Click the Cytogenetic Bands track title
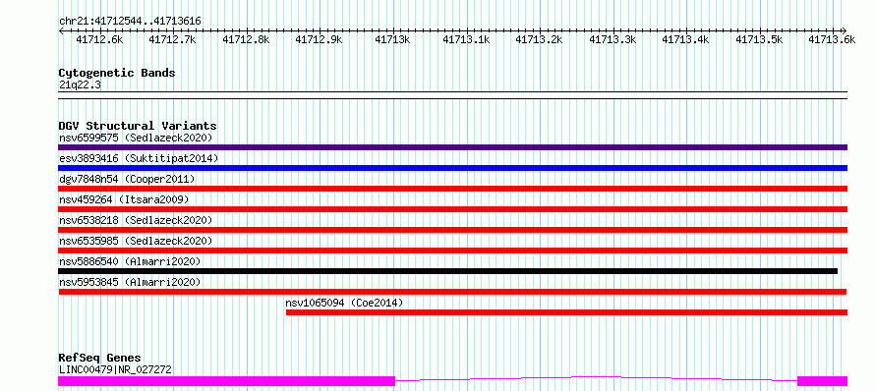The height and width of the screenshot is (391, 875). [x=117, y=73]
